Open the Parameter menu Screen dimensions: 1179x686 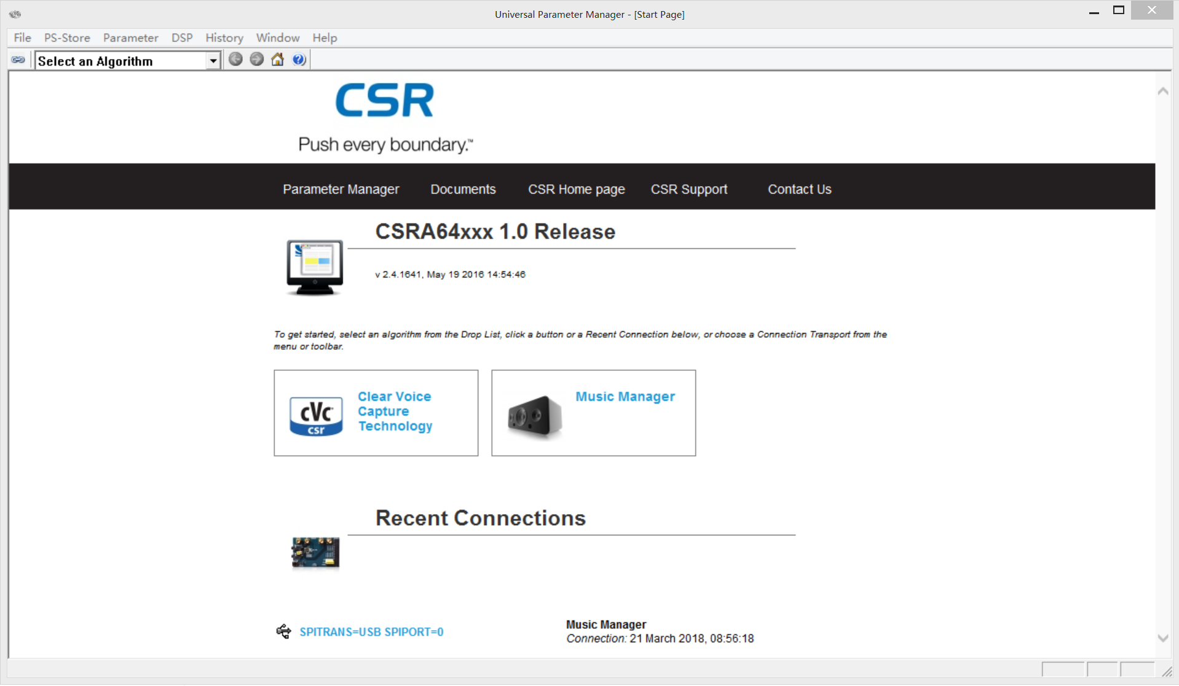[131, 37]
